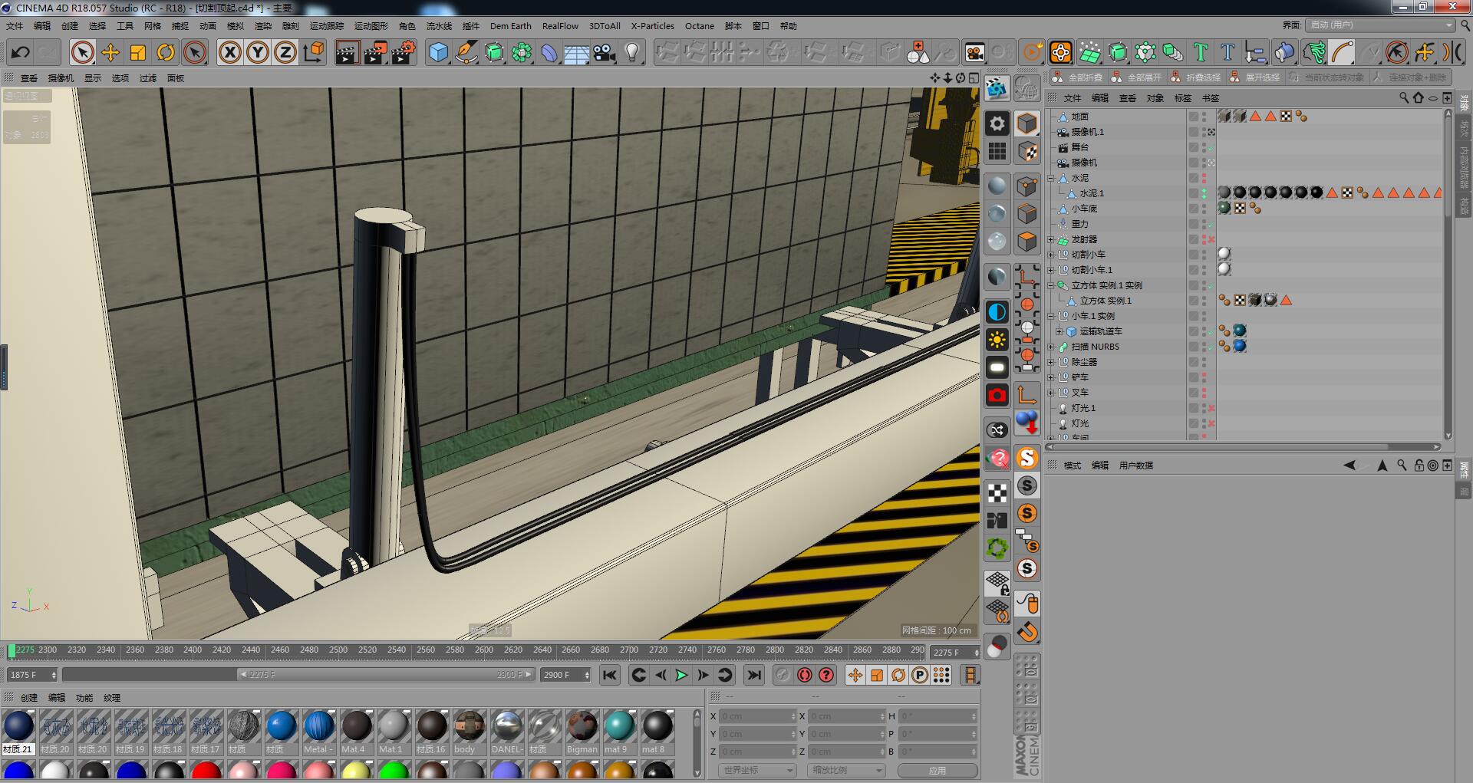Screen dimensions: 1473x783
Task: Toggle the Z axis lock
Action: pyautogui.click(x=285, y=52)
